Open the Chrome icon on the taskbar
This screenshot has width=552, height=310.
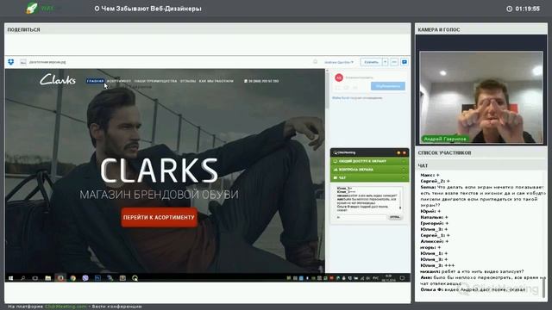click(x=72, y=278)
